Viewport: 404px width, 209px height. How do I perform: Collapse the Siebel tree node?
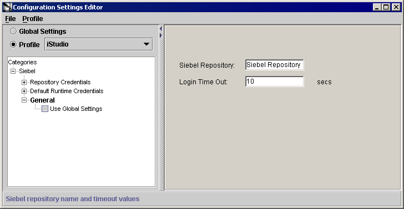pyautogui.click(x=13, y=72)
